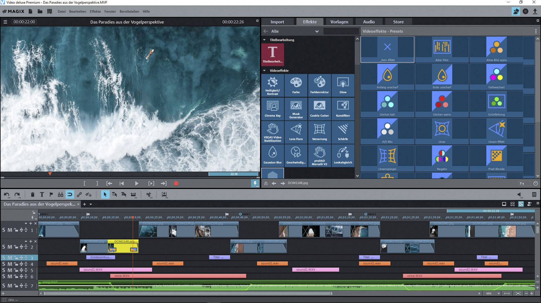Switch to the Import tab
Screen dimensions: 541x303
[277, 22]
